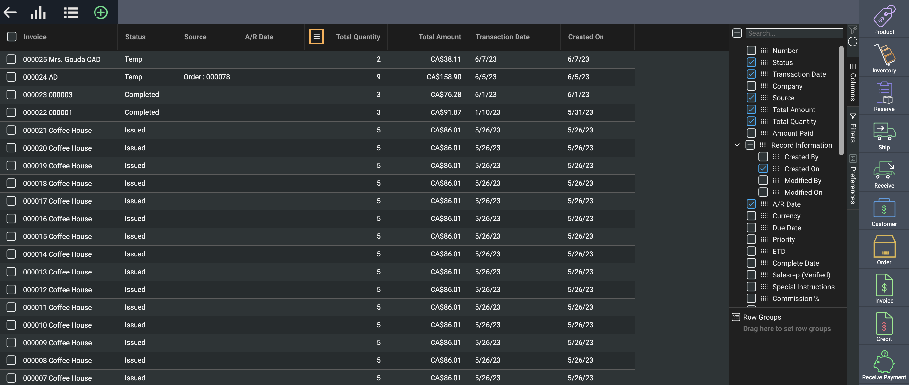The height and width of the screenshot is (385, 909).
Task: Uncheck the Total Amount column checkbox
Action: 751,110
